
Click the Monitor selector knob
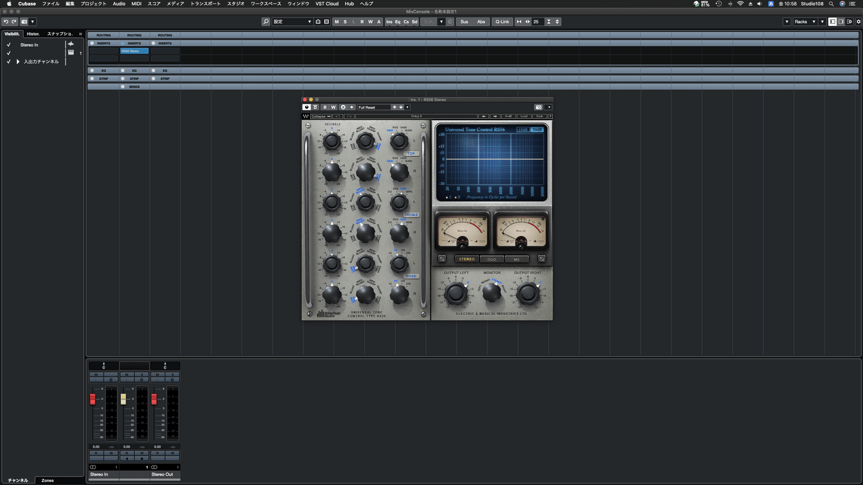(491, 293)
